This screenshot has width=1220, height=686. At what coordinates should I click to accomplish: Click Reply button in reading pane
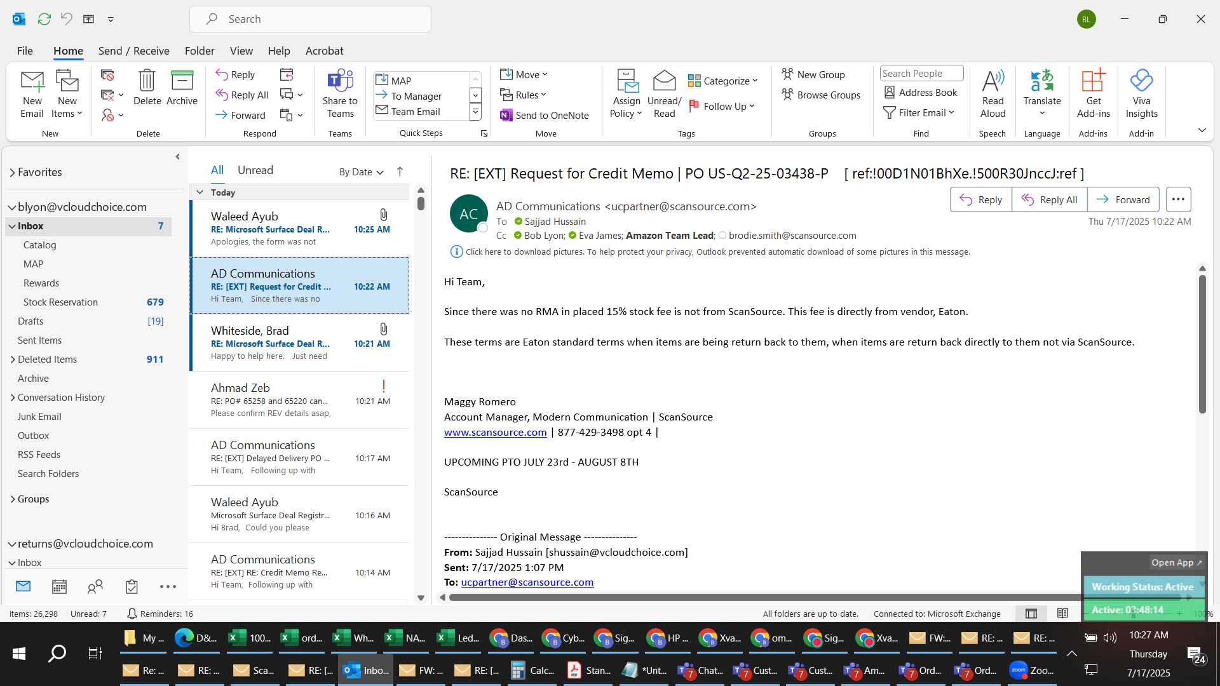980,199
